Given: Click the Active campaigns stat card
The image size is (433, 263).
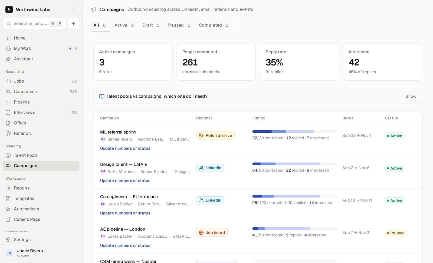Looking at the screenshot, I should point(133,62).
